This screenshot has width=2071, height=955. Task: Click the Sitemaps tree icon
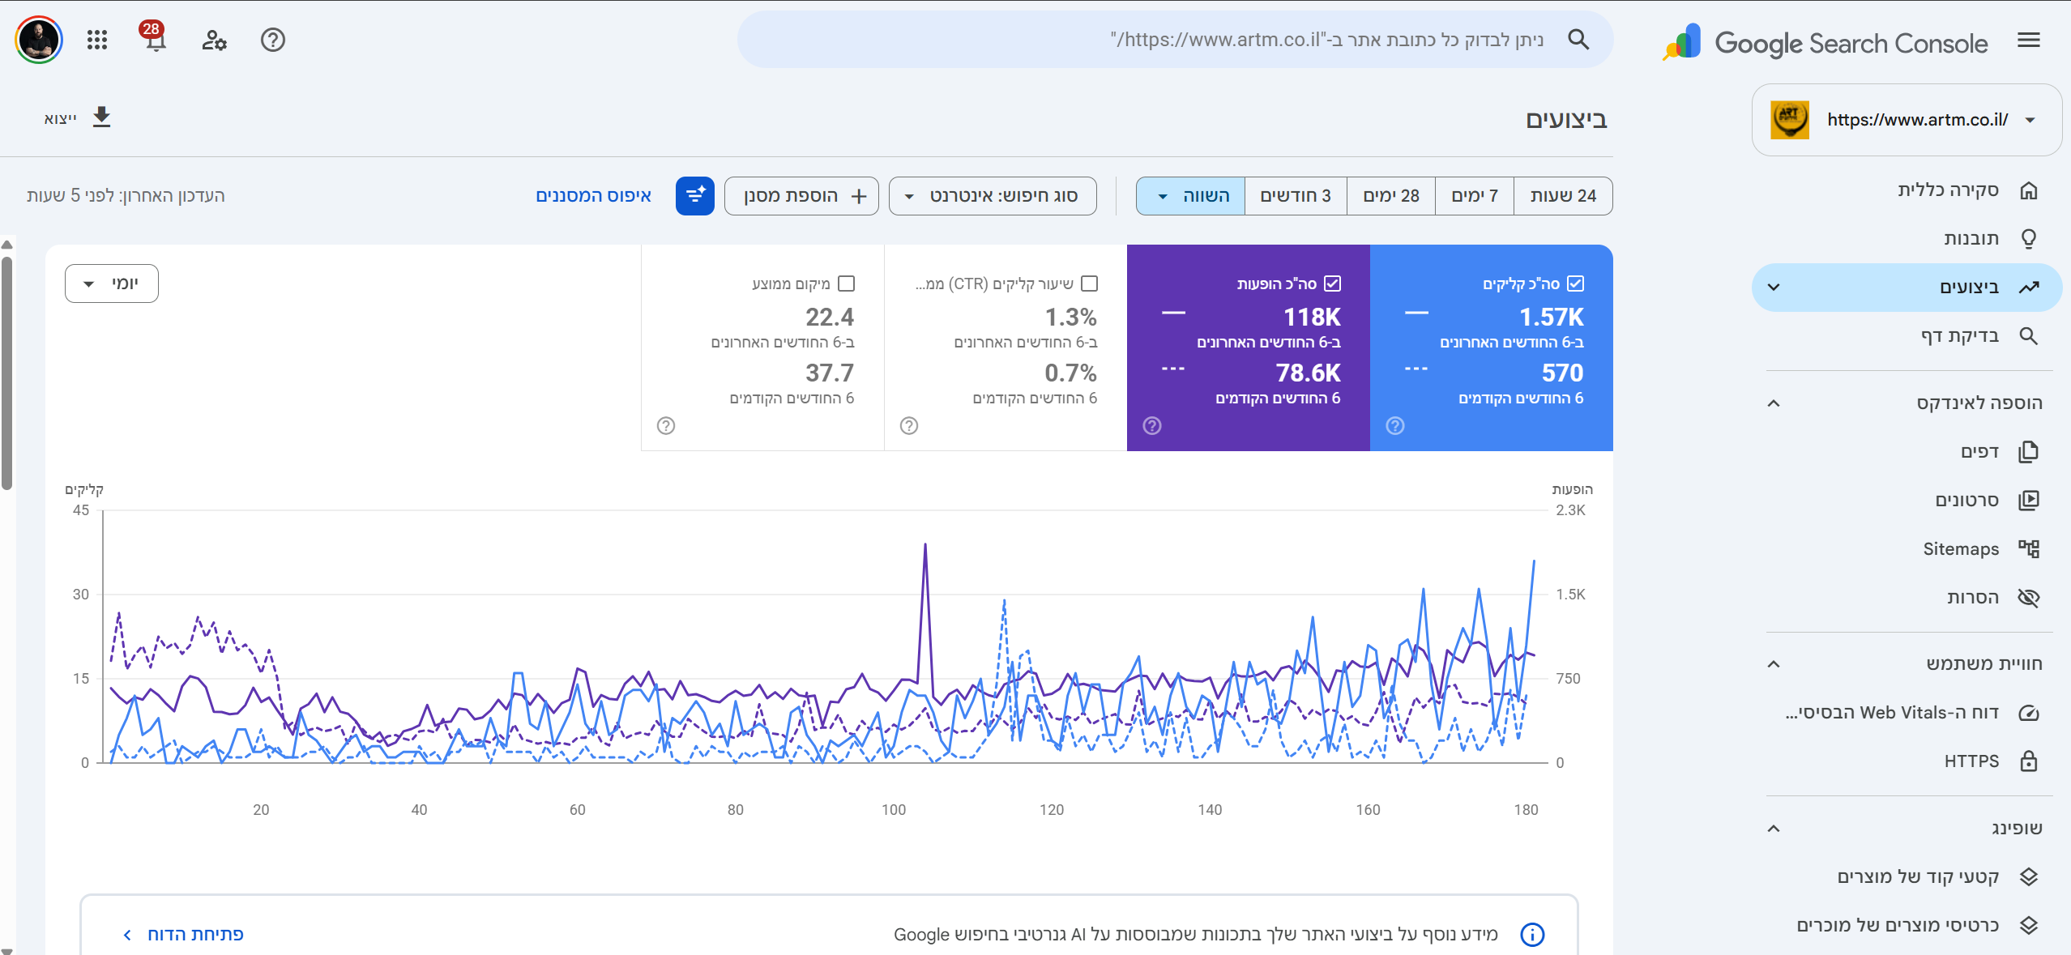coord(2029,549)
